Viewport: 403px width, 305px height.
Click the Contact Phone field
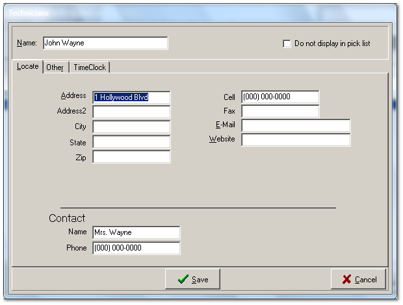coord(136,248)
